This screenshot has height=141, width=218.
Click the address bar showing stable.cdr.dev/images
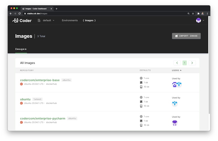[106, 14]
